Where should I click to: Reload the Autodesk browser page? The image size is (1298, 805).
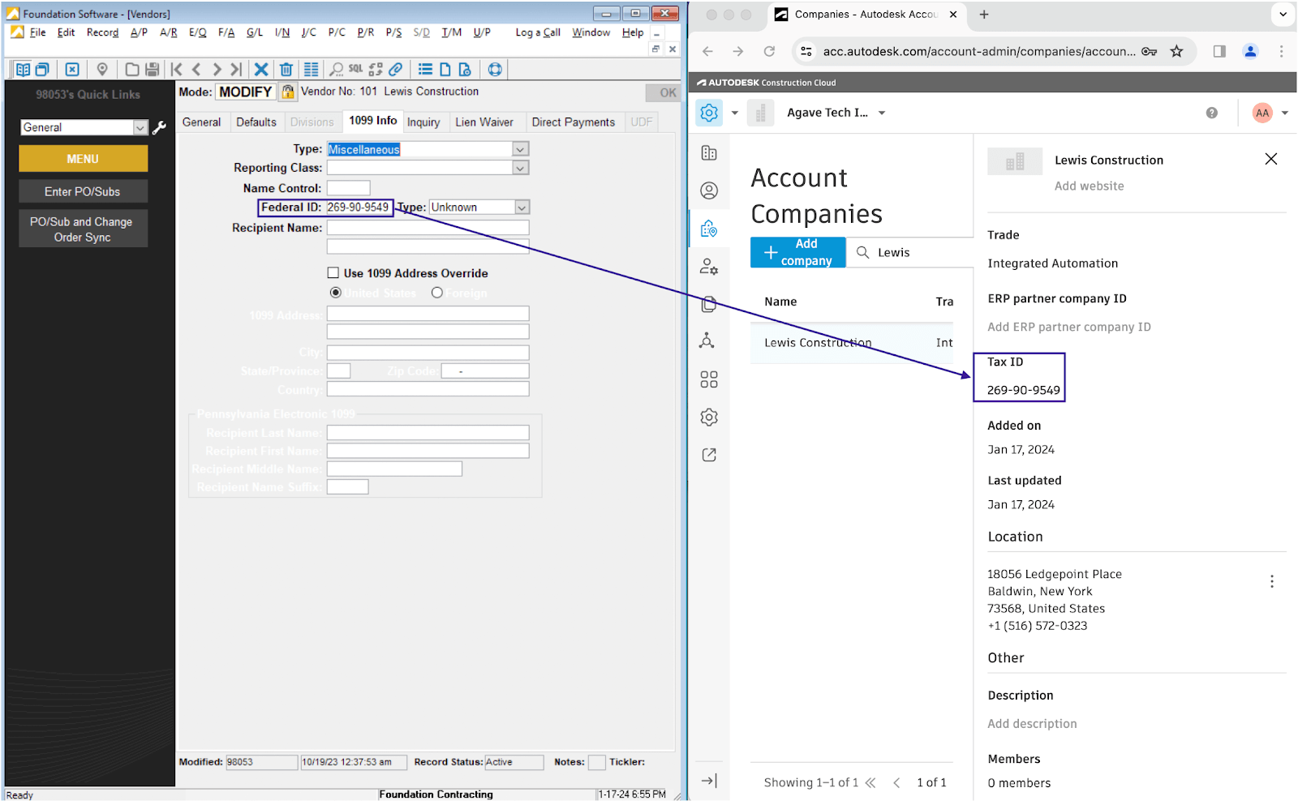coord(769,51)
